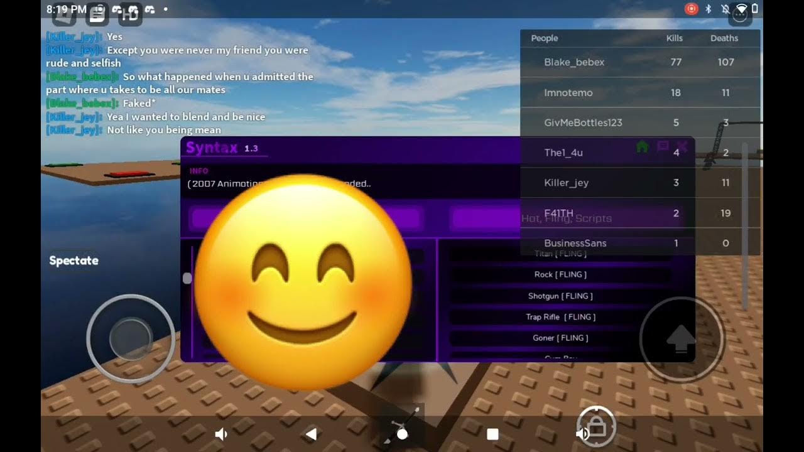Click F41TH deaths value 19
The width and height of the screenshot is (804, 452).
[725, 213]
